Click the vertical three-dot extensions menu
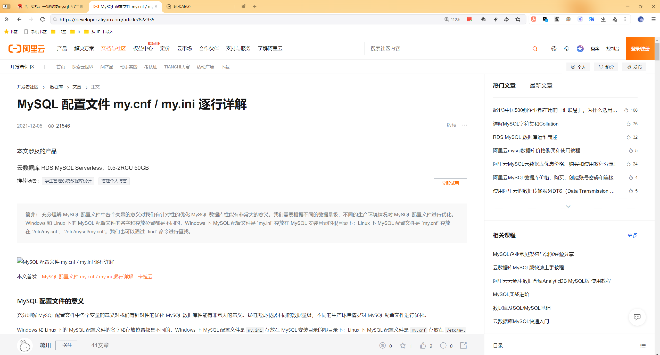This screenshot has width=660, height=355. click(625, 19)
